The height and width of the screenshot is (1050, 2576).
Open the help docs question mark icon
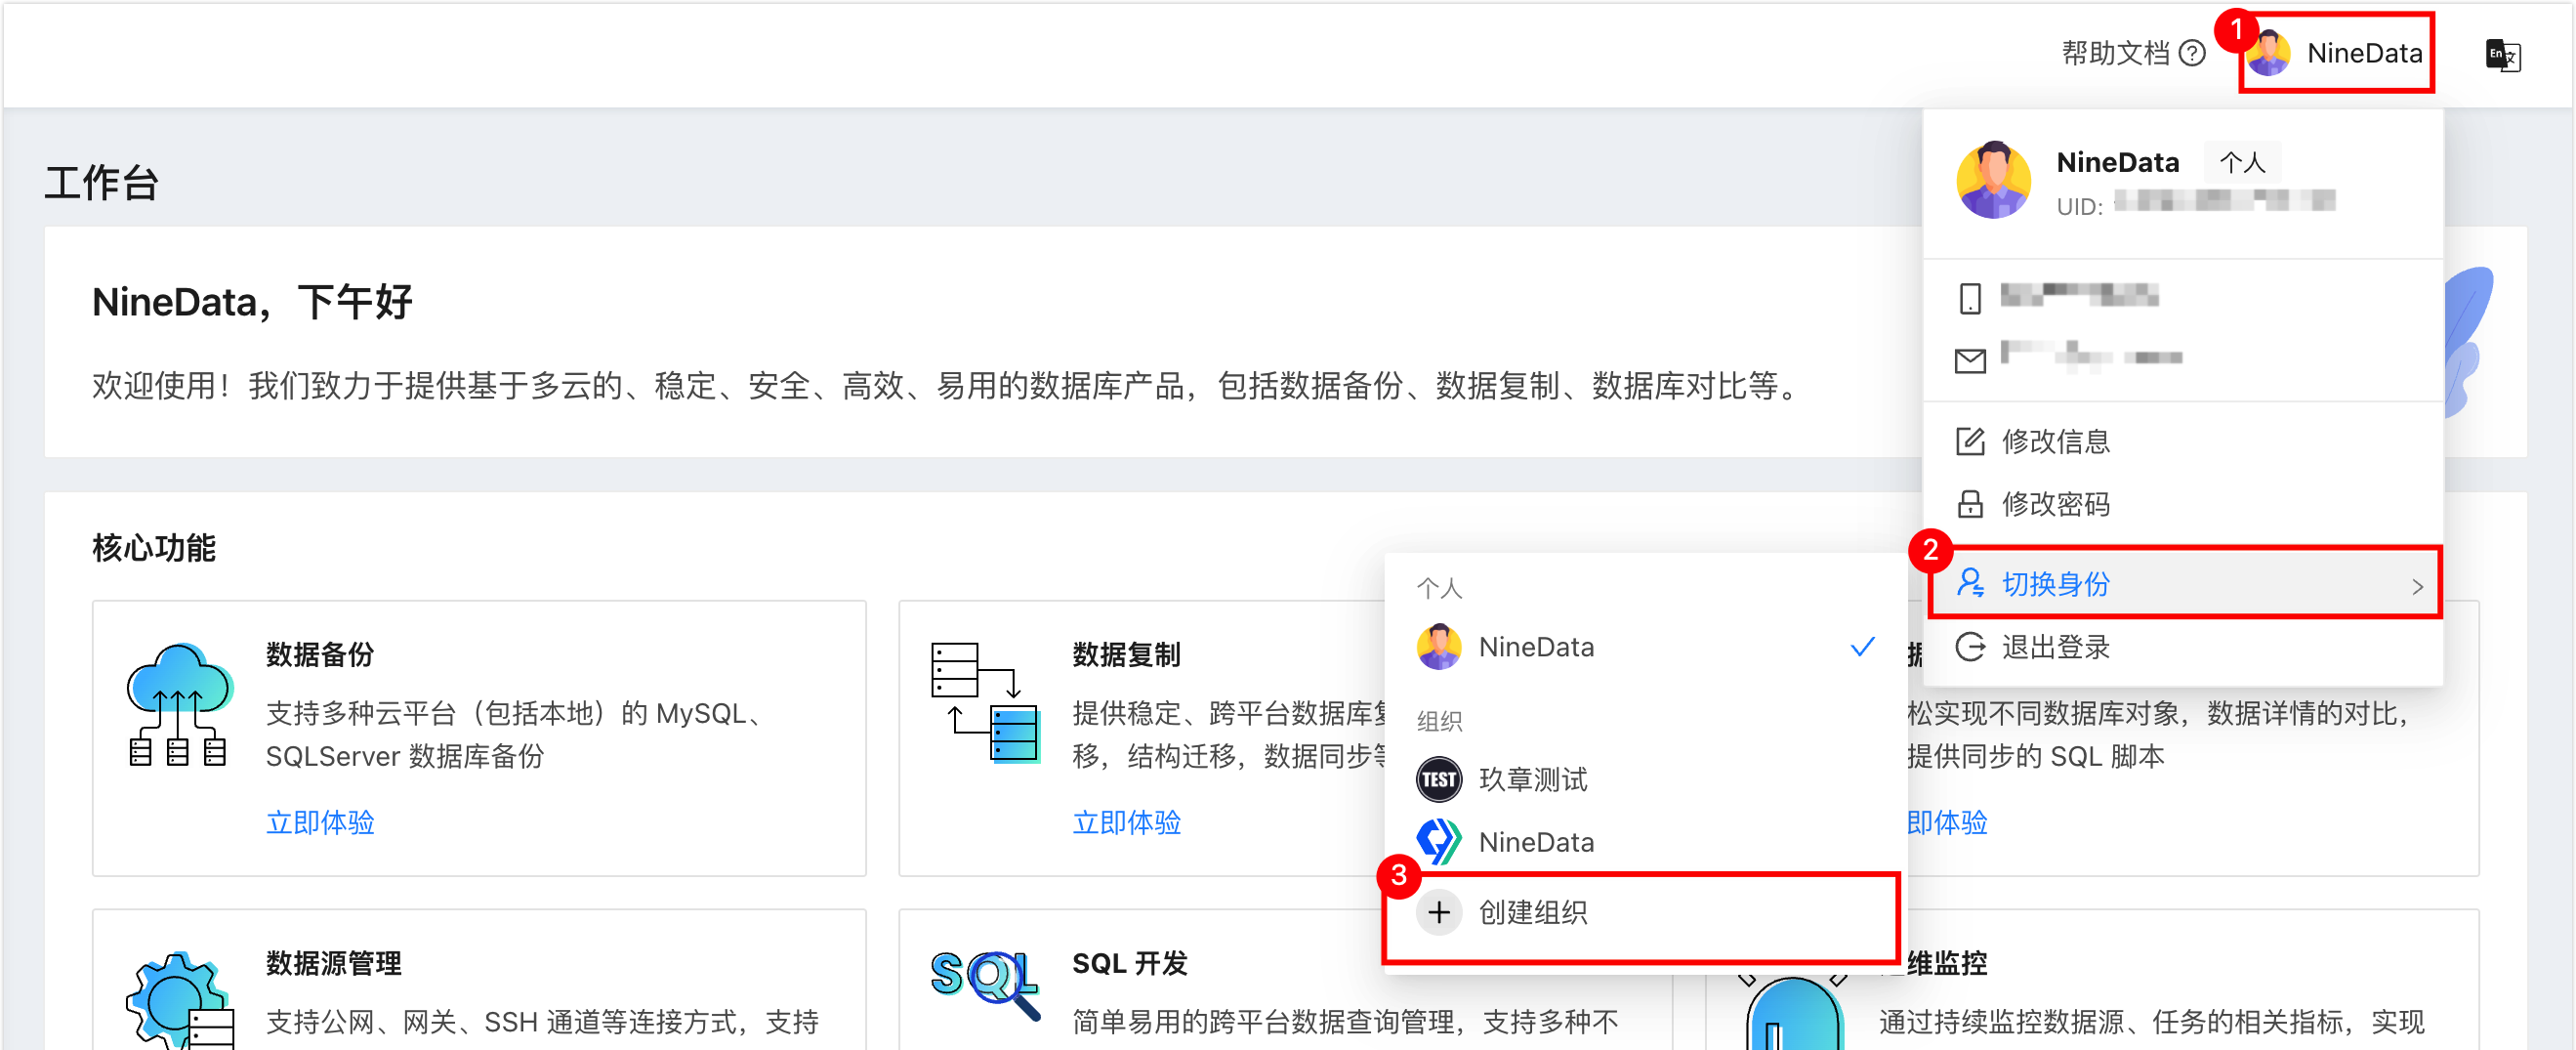2192,53
